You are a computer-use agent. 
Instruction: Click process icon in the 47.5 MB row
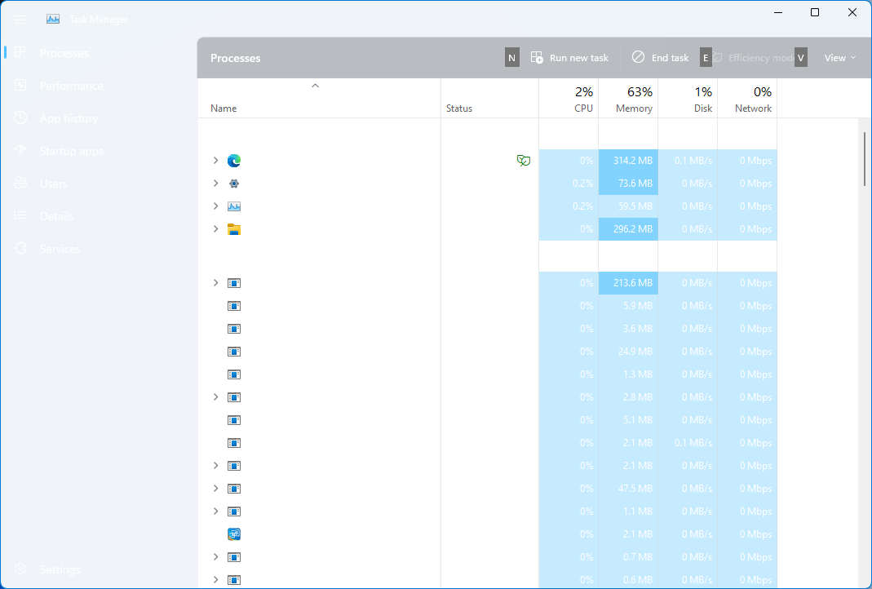(234, 489)
